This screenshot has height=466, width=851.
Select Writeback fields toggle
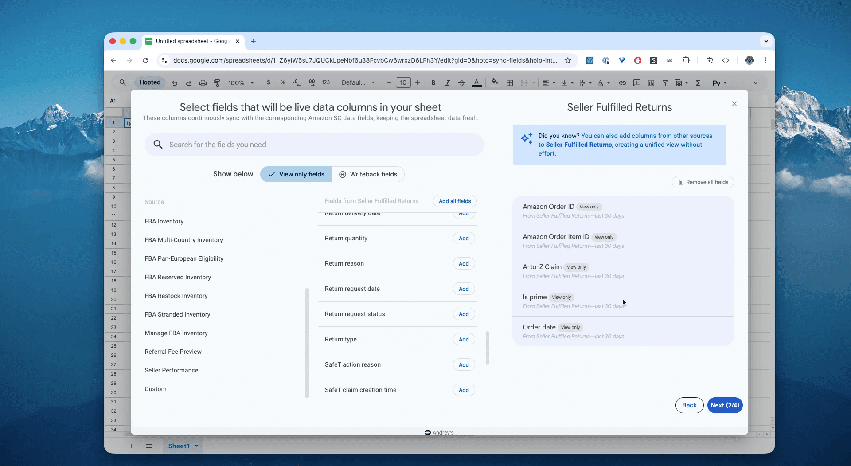368,174
